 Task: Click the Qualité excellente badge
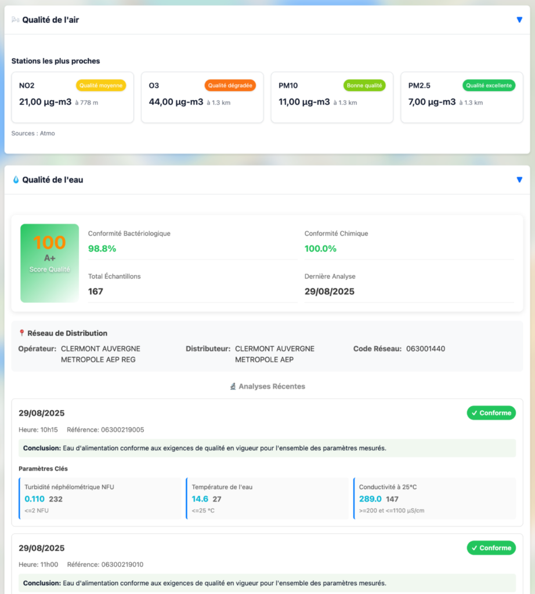pyautogui.click(x=489, y=86)
